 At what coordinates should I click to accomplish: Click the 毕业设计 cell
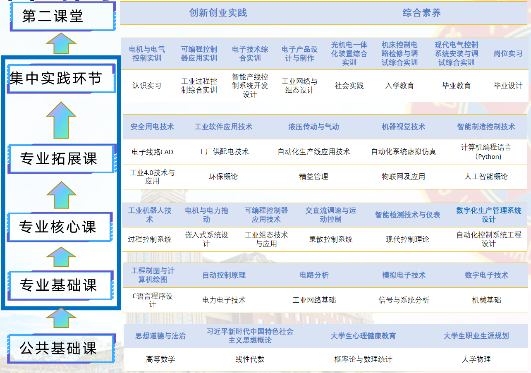click(x=508, y=86)
